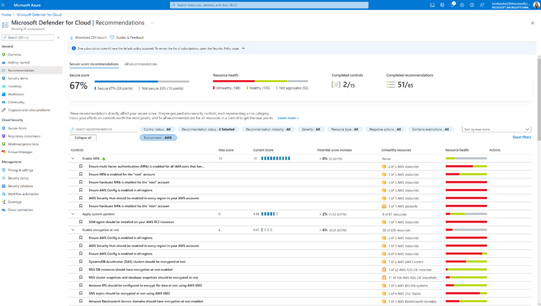The width and height of the screenshot is (541, 306).
Task: Open Cloud connectors in the sidebar
Action: point(21,210)
